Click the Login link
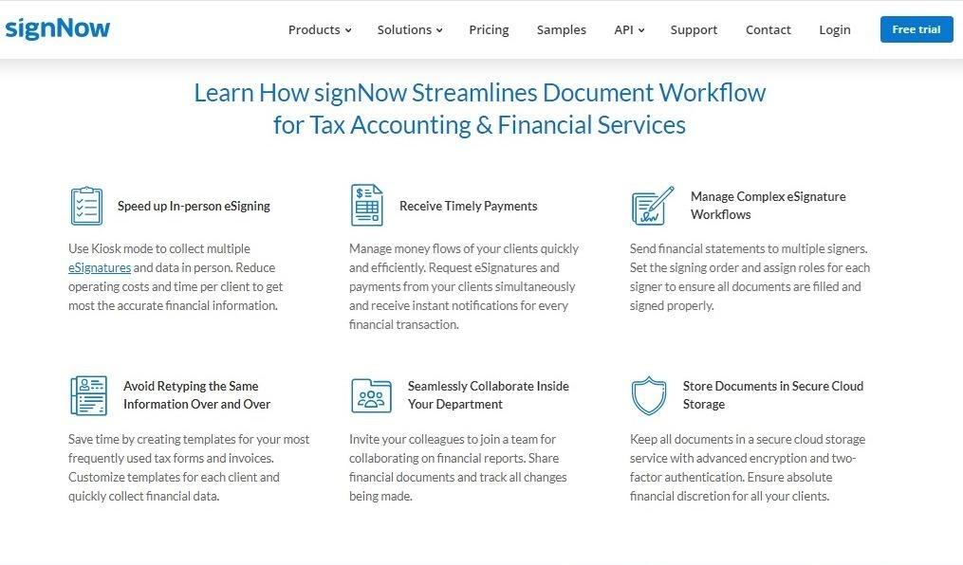 click(835, 29)
